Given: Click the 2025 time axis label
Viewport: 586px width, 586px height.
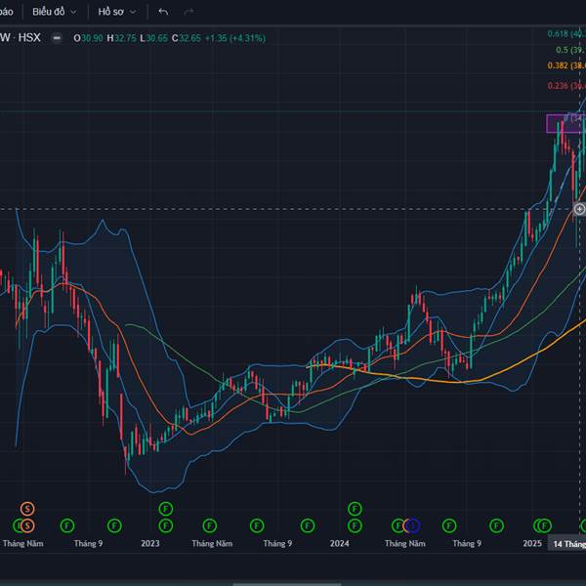Looking at the screenshot, I should (x=532, y=543).
